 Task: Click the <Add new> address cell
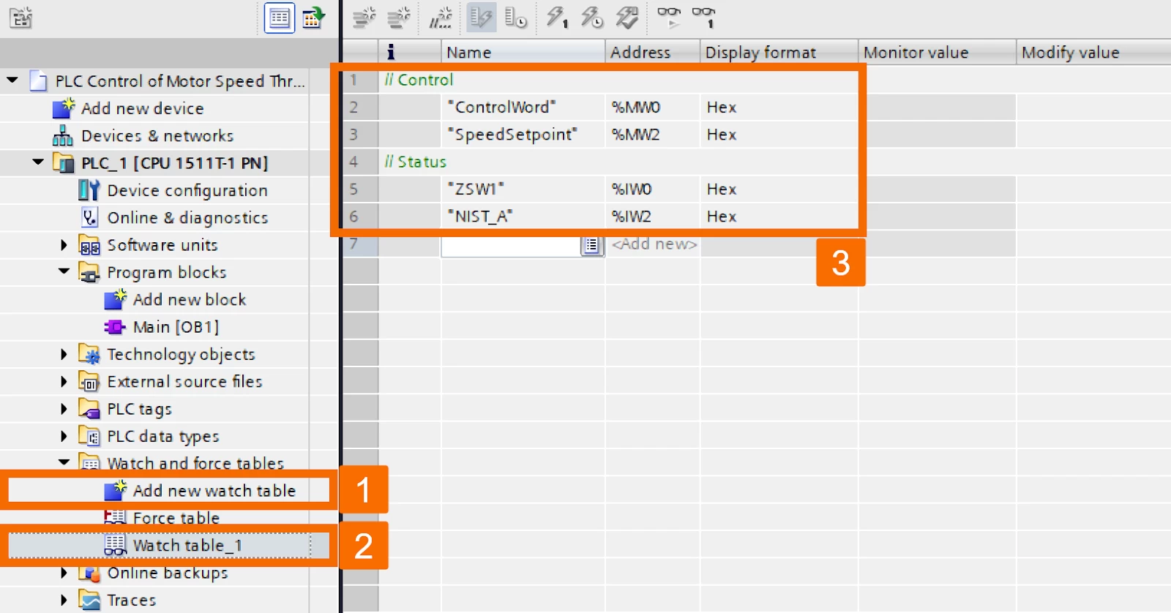point(654,244)
